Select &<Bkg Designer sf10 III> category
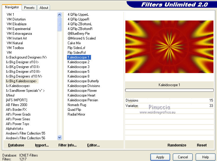Screen dimensions: 217x161 click(x=23, y=72)
